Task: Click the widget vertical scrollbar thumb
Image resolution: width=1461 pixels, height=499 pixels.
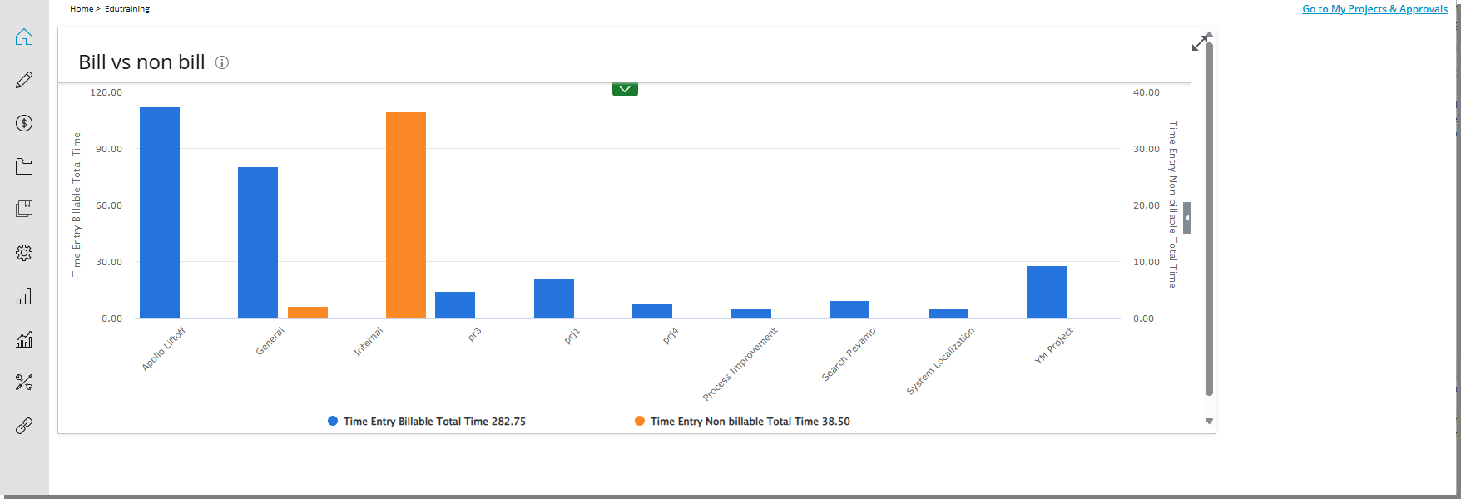Action: pyautogui.click(x=1209, y=218)
